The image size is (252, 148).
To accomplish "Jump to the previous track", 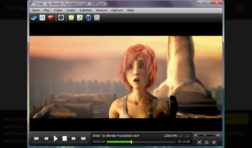I will click(36, 138).
